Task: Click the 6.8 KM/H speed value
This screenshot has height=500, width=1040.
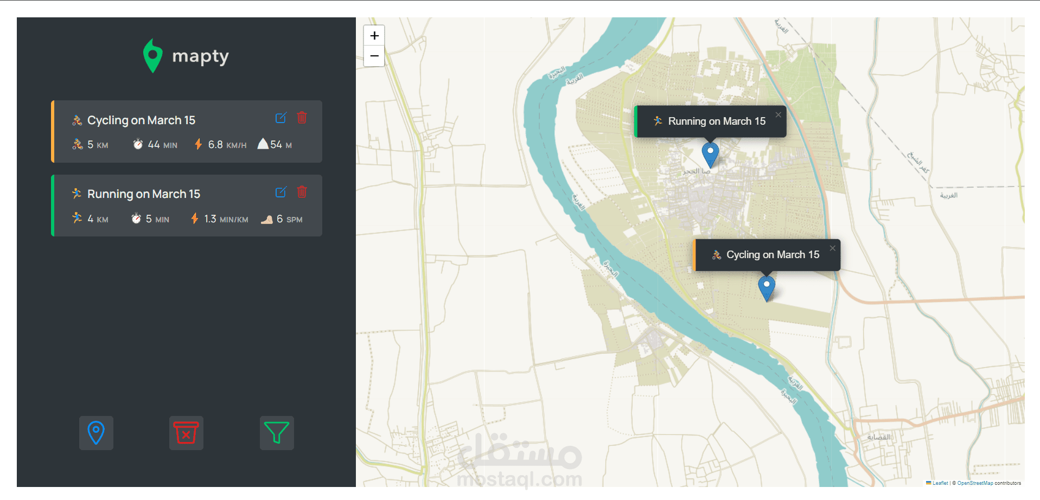Action: click(x=227, y=145)
